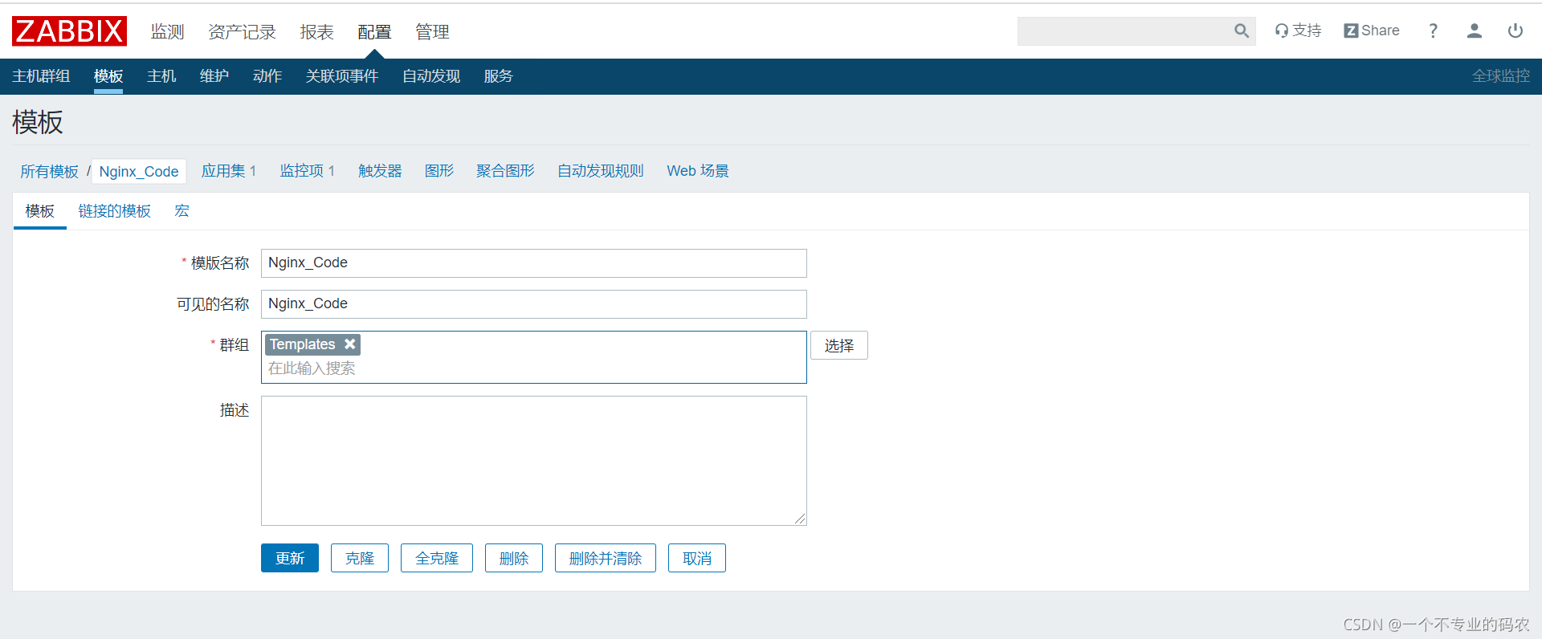Click the Zabbix logo
Screen dimensions: 1542x639
(x=69, y=31)
